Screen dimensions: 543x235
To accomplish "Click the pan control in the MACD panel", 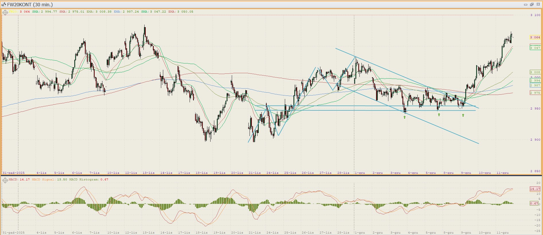I will [5, 180].
